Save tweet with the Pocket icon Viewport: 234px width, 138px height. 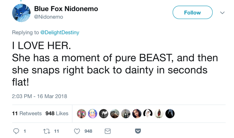click(138, 131)
